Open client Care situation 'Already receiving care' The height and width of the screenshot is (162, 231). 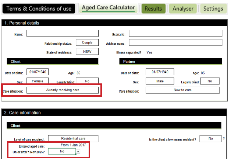tap(63, 90)
